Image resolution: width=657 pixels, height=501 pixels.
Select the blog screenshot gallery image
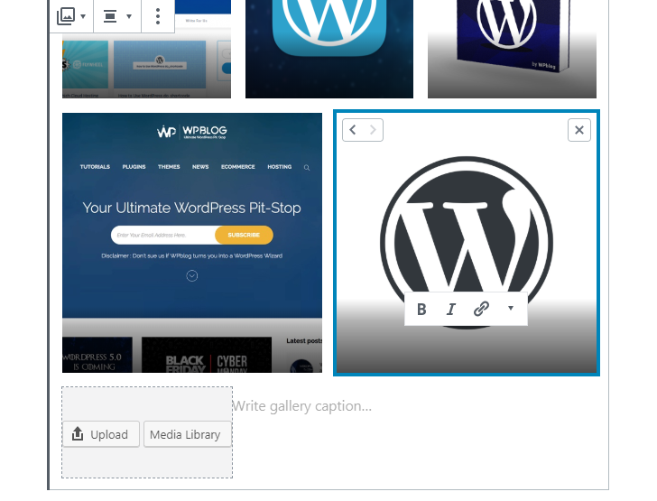click(146, 65)
